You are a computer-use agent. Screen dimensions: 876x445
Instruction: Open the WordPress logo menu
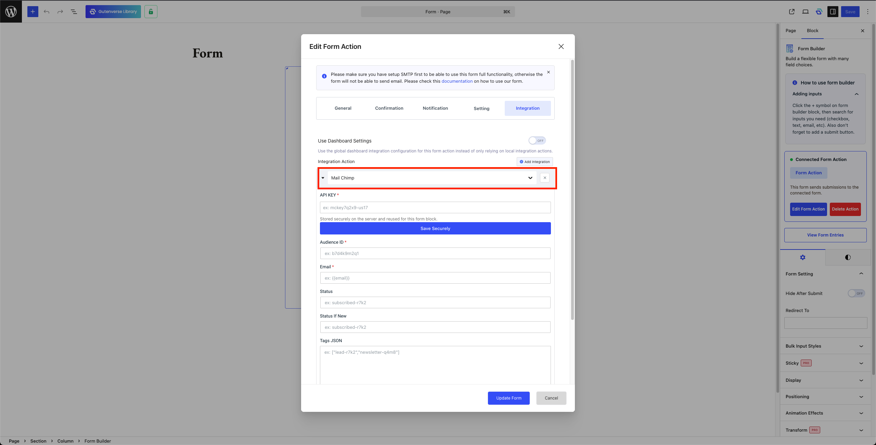[11, 11]
